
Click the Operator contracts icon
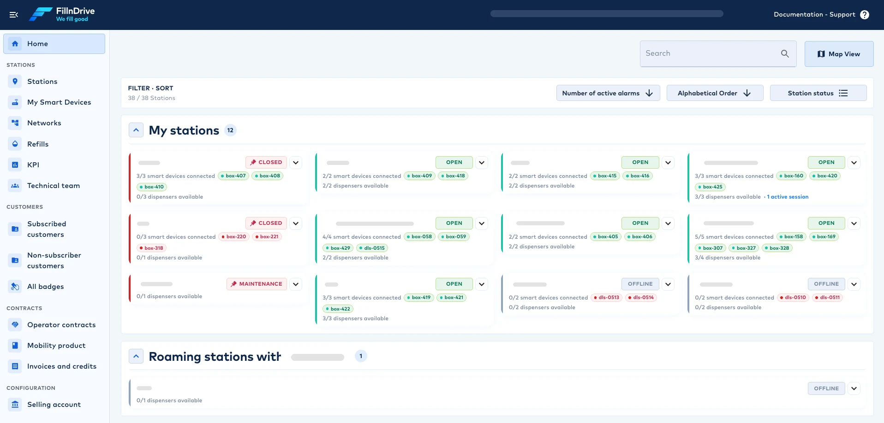(x=15, y=324)
